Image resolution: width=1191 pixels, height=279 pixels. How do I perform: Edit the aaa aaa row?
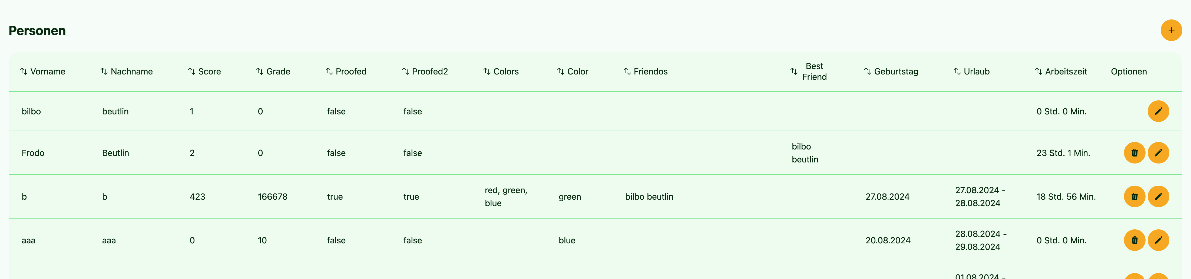(x=1158, y=240)
